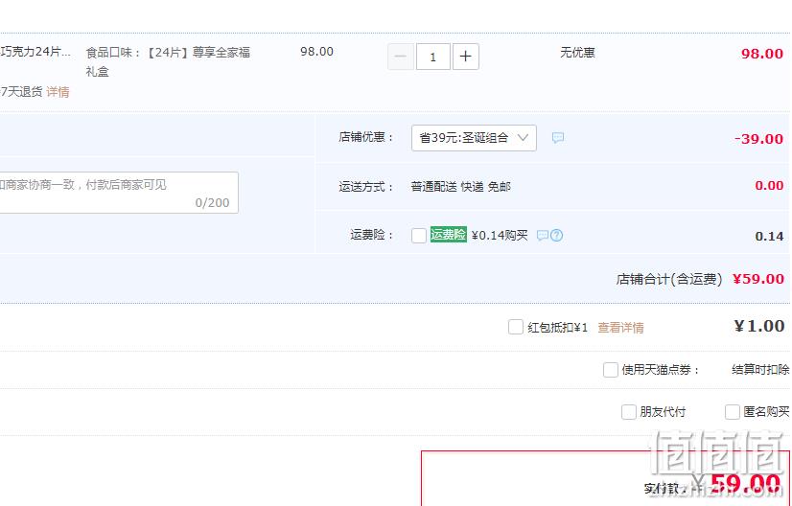Image resolution: width=792 pixels, height=506 pixels.
Task: Click the product title 巧克力24片
Action: pos(35,52)
